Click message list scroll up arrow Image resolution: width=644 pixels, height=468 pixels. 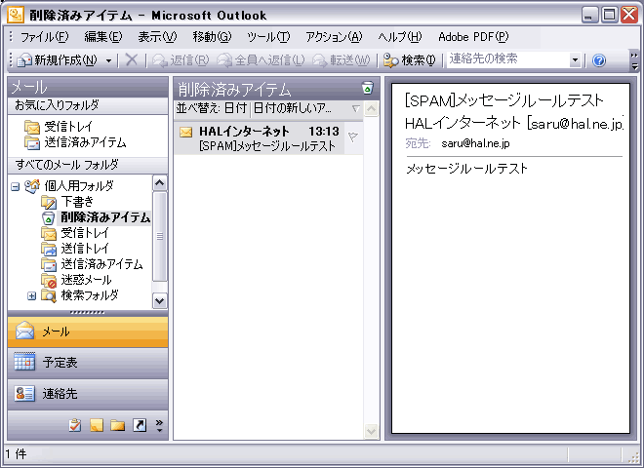coord(371,109)
